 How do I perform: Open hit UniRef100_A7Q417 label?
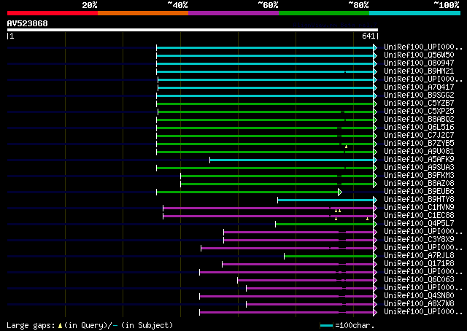point(419,87)
